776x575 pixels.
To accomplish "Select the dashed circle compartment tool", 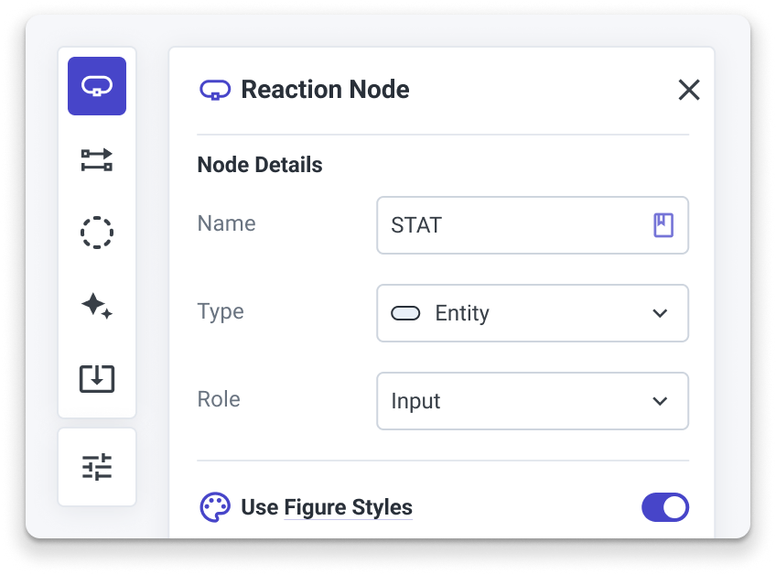I will click(97, 233).
